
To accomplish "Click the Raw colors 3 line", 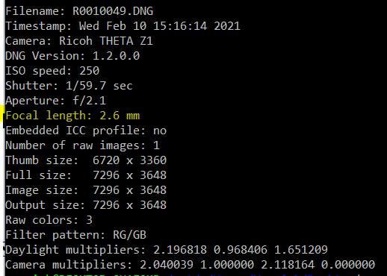I will pyautogui.click(x=49, y=220).
